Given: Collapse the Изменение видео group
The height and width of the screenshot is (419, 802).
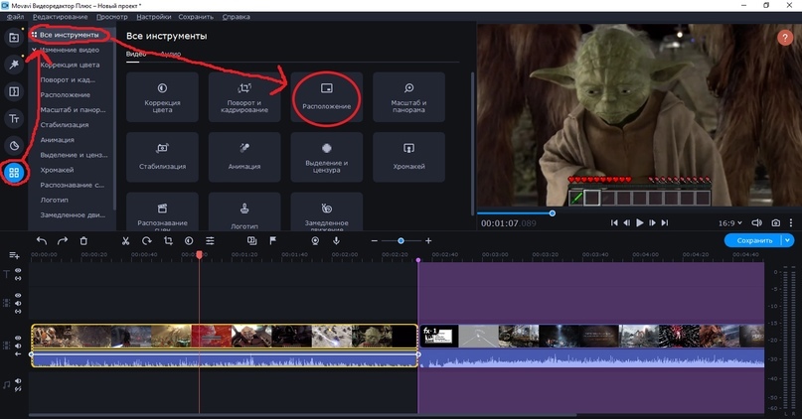Looking at the screenshot, I should point(34,50).
